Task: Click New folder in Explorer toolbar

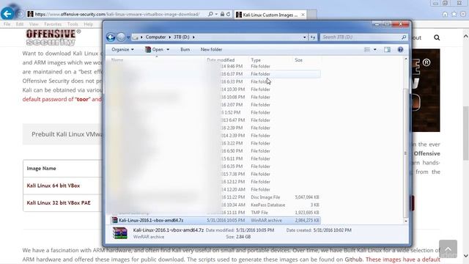Action: pyautogui.click(x=211, y=50)
